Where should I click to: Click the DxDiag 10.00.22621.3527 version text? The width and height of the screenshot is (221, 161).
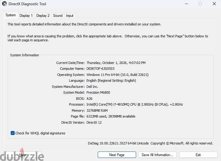[118, 143]
